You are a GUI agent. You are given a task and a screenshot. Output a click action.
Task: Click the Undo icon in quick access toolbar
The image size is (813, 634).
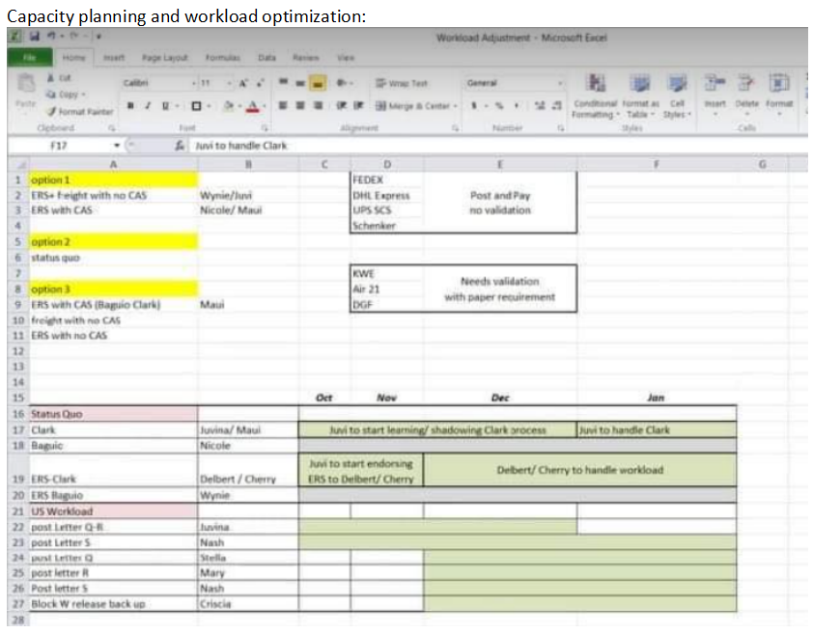pyautogui.click(x=52, y=36)
